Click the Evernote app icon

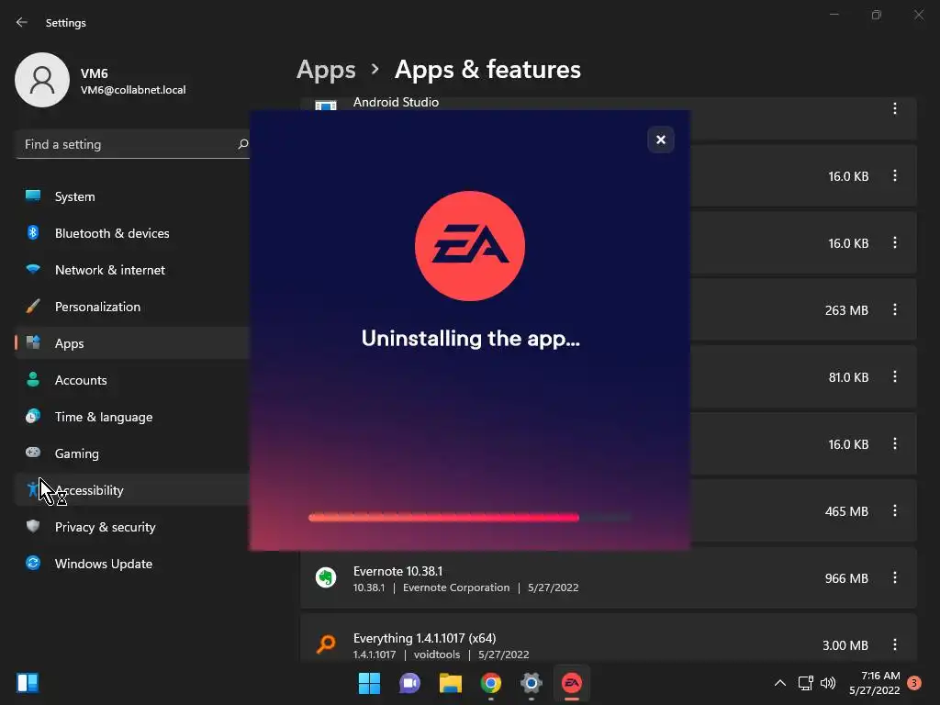pos(326,578)
